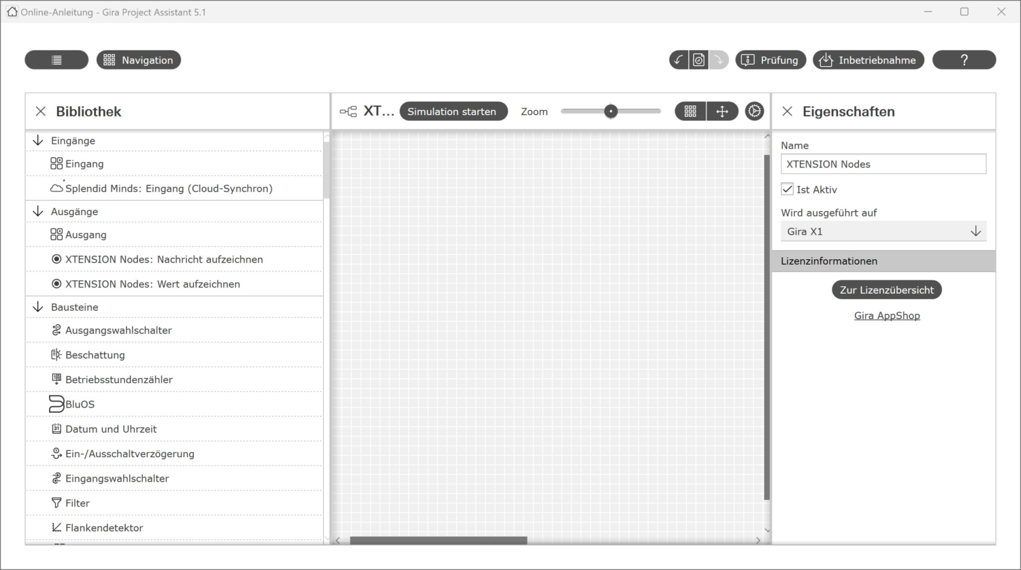Open the Gira AppShop link

click(887, 315)
